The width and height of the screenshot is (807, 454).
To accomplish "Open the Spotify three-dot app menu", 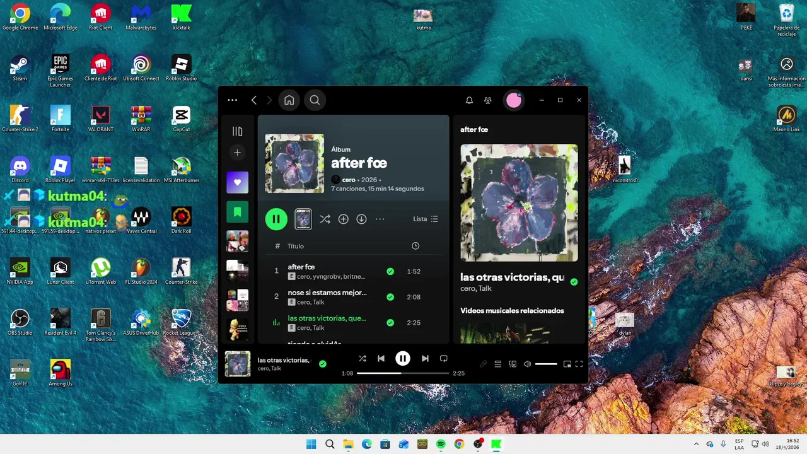I will point(233,100).
